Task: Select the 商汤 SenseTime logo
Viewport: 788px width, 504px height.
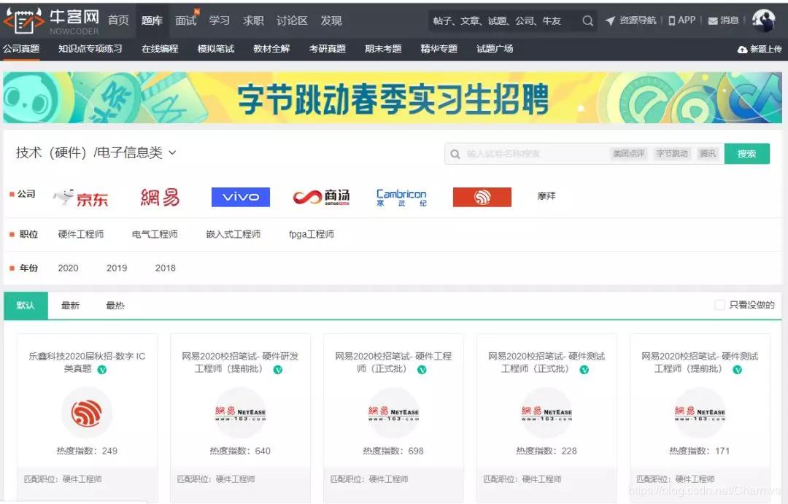Action: point(322,196)
